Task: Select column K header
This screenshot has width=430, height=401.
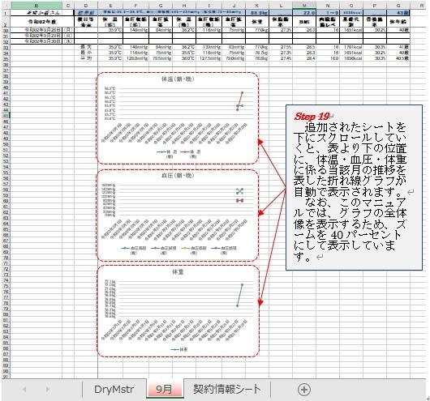Action: tap(257, 5)
